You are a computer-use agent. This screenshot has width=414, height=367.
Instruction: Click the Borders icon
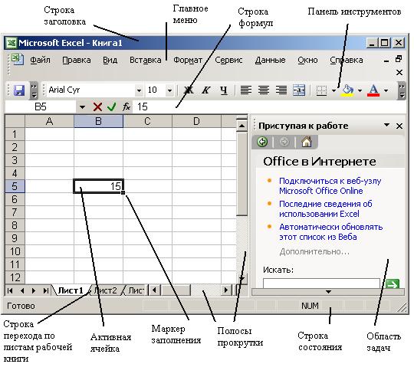click(x=321, y=90)
